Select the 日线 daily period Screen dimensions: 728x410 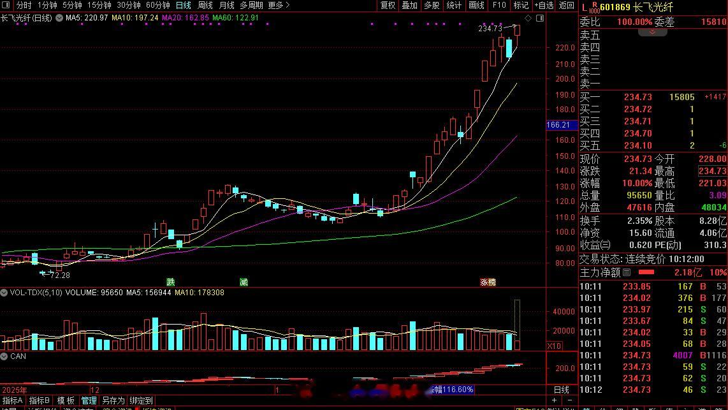pos(184,5)
